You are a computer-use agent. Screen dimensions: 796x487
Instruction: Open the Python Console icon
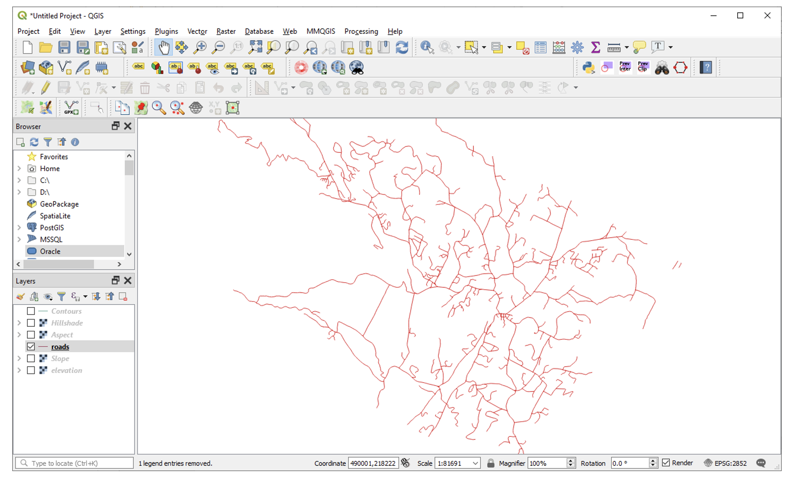point(588,68)
